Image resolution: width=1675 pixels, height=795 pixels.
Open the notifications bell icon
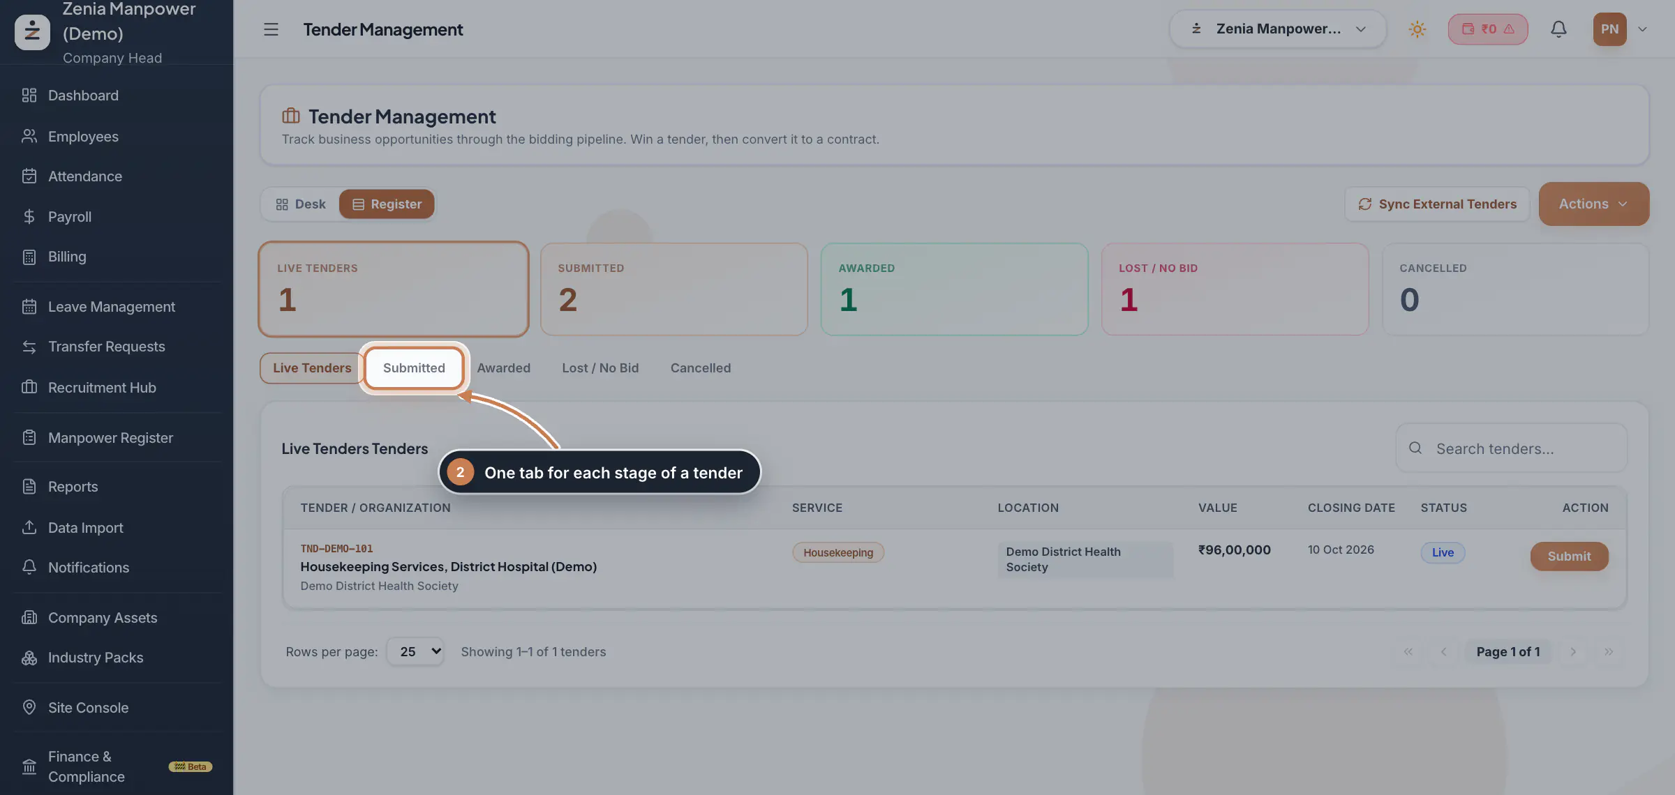click(1558, 29)
